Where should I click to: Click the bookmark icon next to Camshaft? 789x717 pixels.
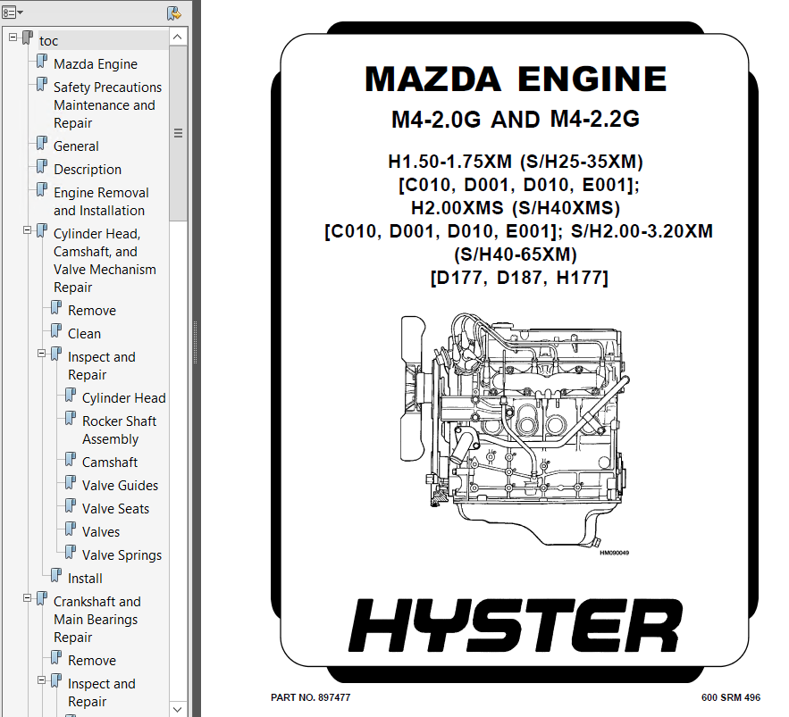tap(71, 460)
